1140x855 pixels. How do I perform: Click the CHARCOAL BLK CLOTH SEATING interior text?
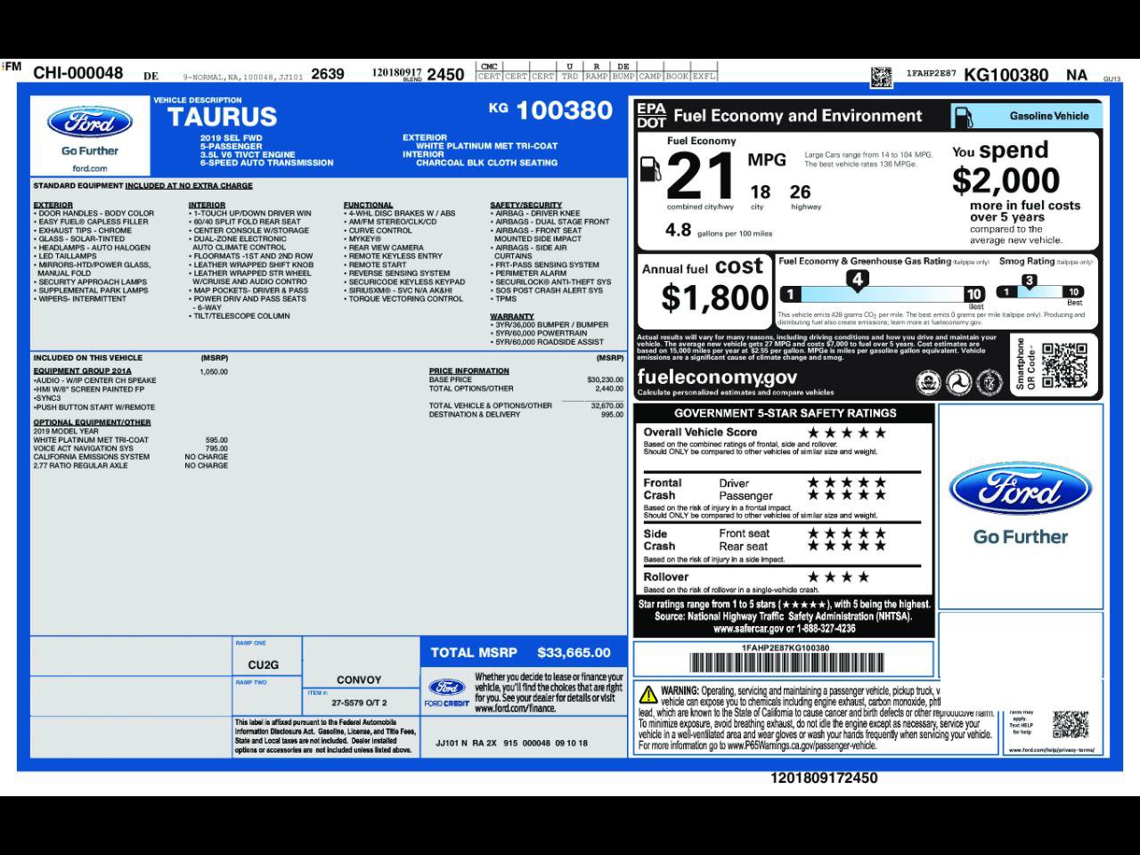coord(486,163)
